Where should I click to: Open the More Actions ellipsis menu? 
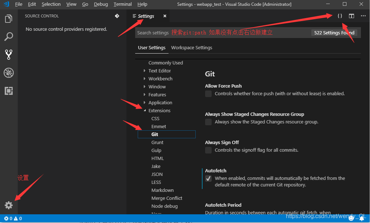click(363, 16)
